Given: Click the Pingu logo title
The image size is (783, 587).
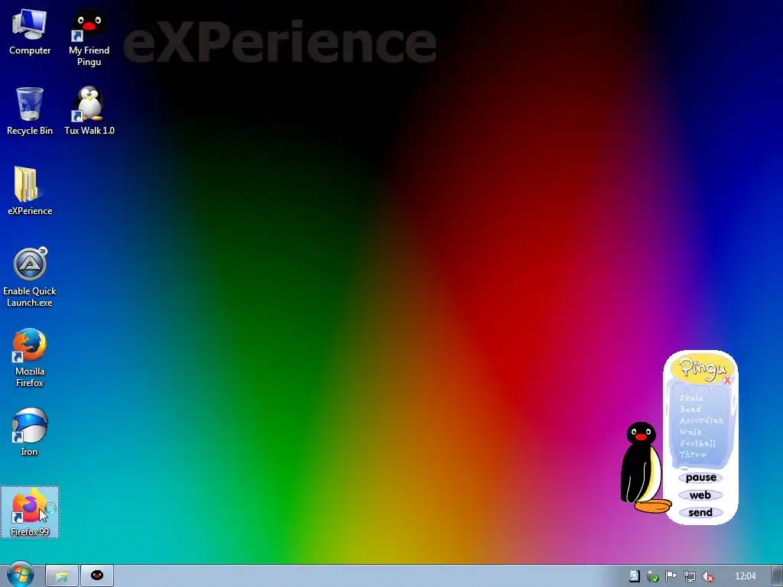Looking at the screenshot, I should 702,368.
